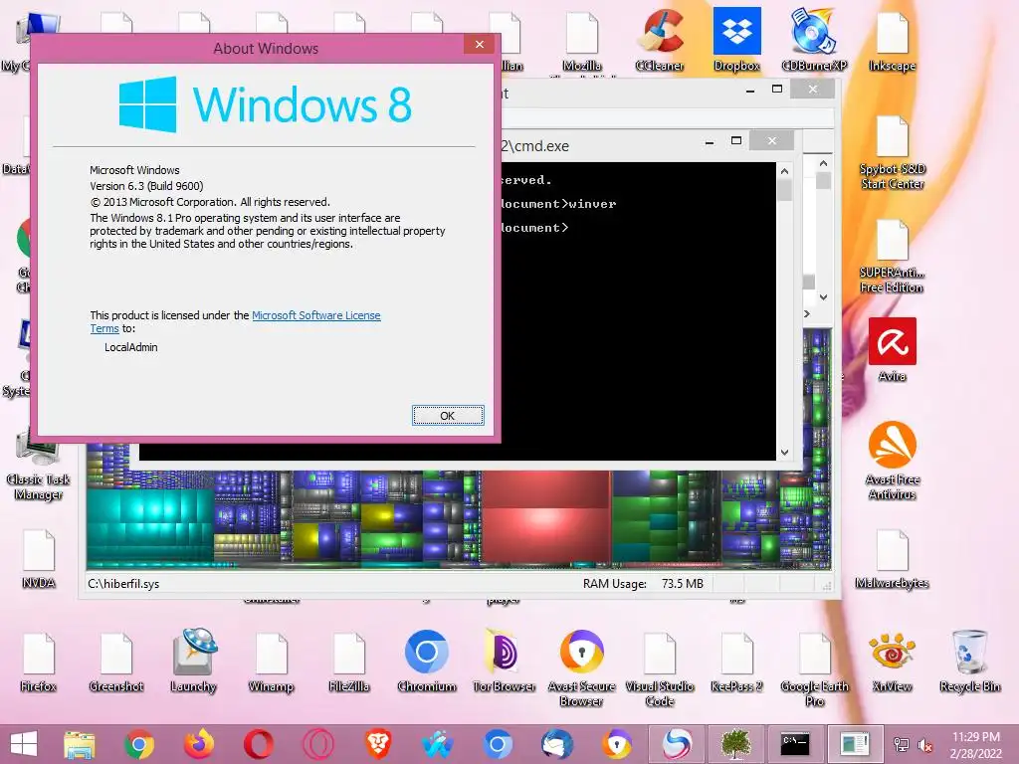This screenshot has height=764, width=1019.
Task: Open the CCleaner desktop shortcut
Action: tap(660, 40)
